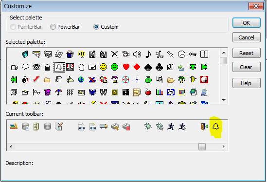Screen dimensions: 267x182
Task: Select the trash can icon
Action: [x=47, y=67]
